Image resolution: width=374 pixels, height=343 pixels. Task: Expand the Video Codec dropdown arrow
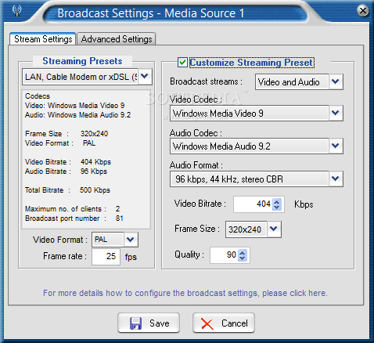(336, 113)
